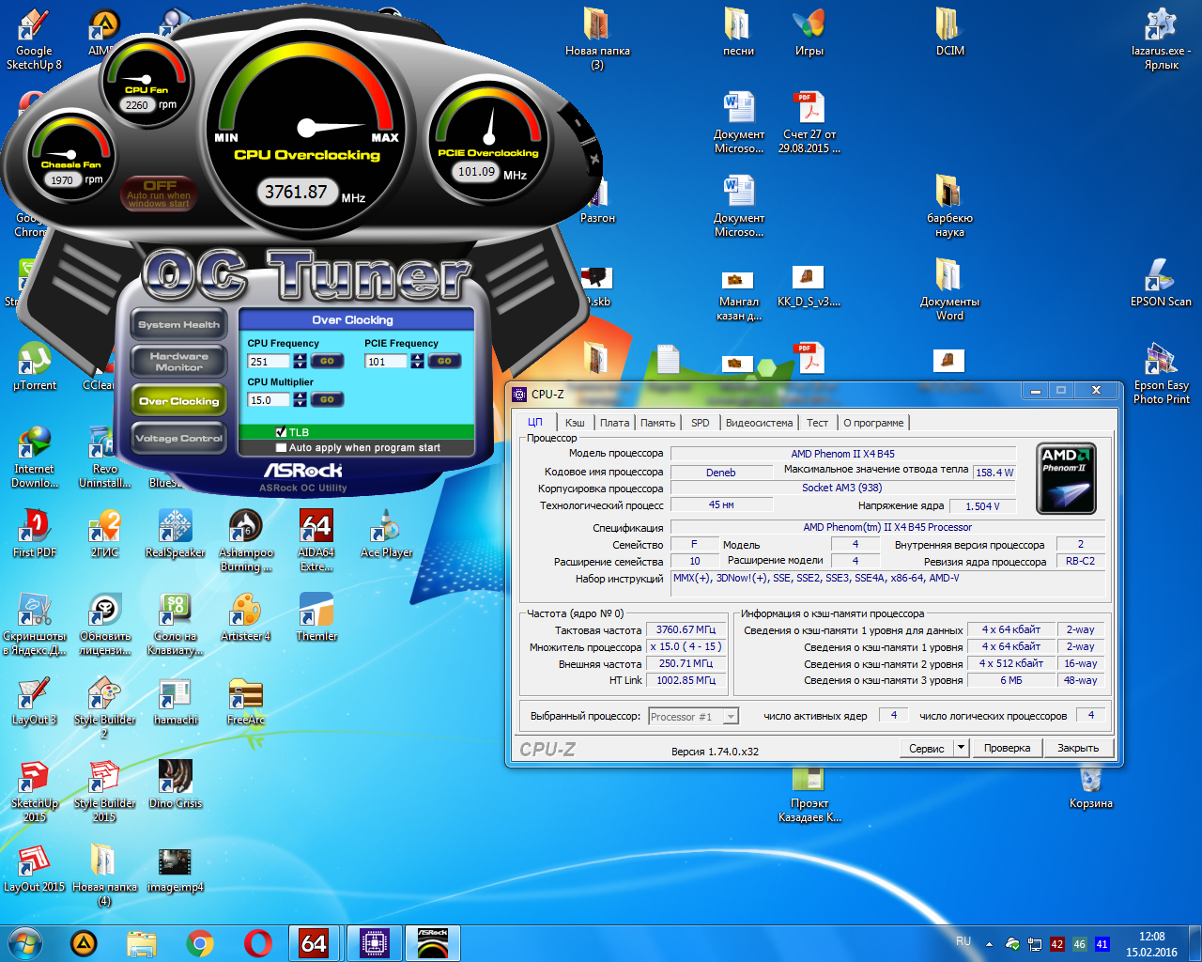Click the AMD Phenom II logo in CPU-Z

click(1066, 479)
